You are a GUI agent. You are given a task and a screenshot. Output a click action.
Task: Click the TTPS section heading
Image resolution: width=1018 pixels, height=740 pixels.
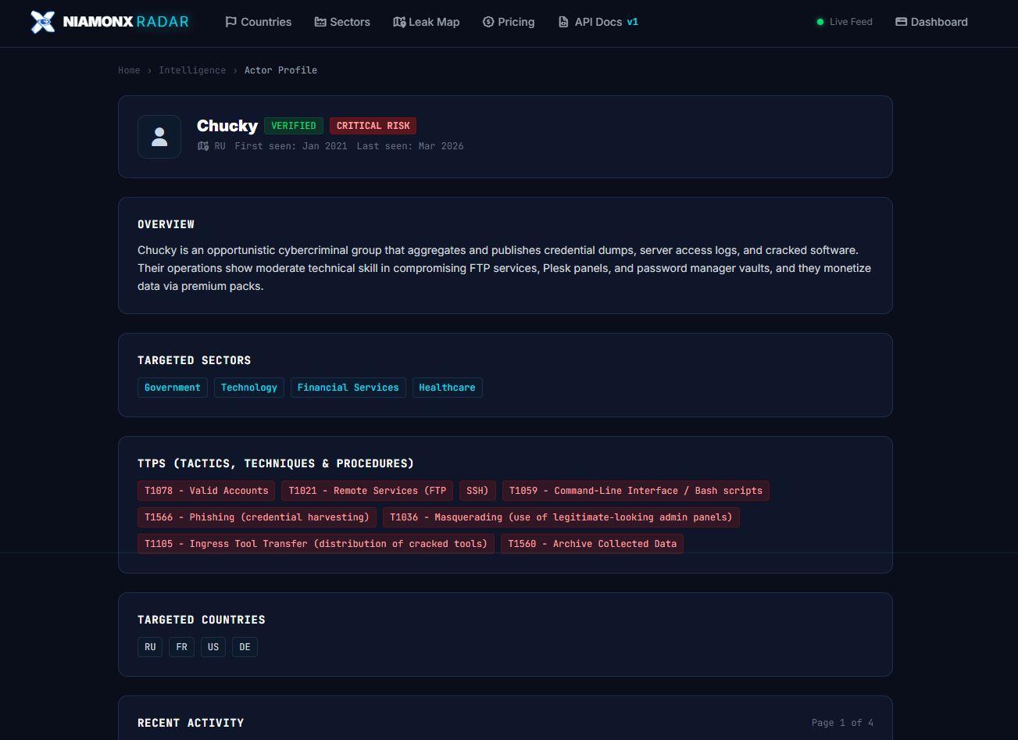[x=276, y=463]
